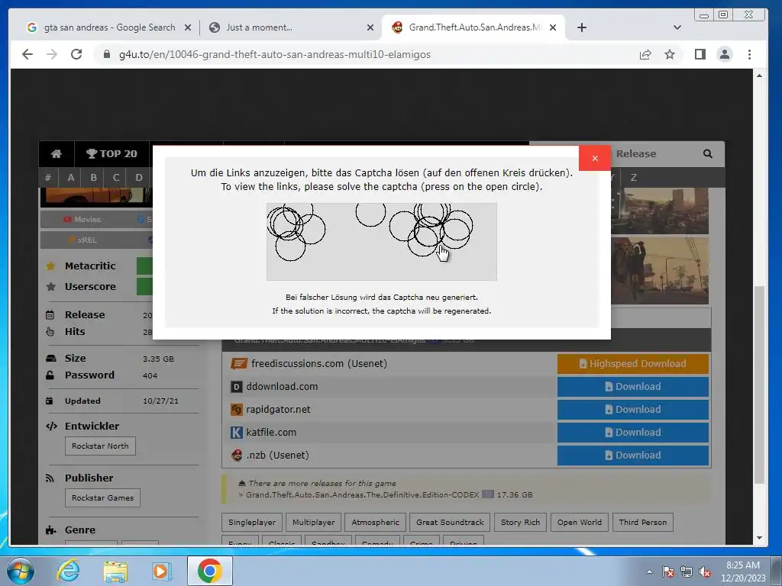Expand the tab search dropdown
The width and height of the screenshot is (782, 586).
677,27
